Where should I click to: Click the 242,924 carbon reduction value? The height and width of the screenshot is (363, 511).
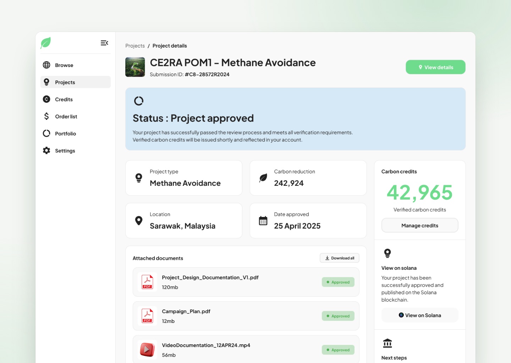click(x=289, y=183)
